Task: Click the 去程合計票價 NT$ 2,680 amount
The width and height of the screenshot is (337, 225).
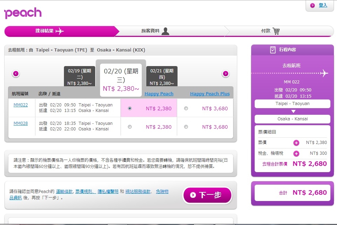Action: click(310, 164)
